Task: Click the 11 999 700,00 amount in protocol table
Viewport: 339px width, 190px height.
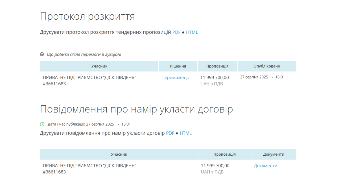Action: tap(215, 77)
